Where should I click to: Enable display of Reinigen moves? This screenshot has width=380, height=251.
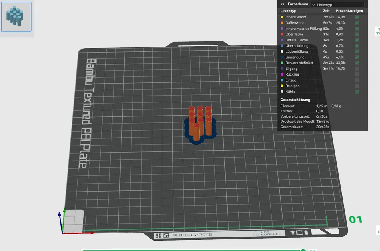tap(357, 86)
